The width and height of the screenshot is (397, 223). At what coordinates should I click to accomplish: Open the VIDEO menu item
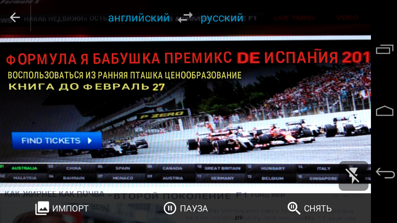(x=347, y=18)
